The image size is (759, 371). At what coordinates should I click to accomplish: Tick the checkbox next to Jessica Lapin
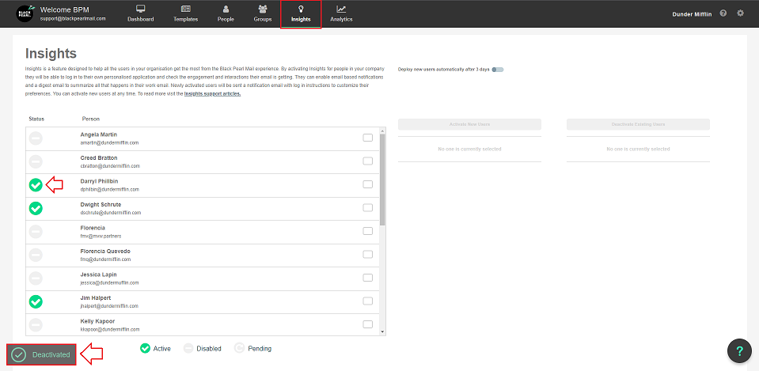[x=367, y=278]
